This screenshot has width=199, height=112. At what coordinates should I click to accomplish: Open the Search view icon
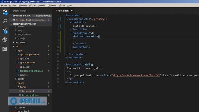point(5,21)
